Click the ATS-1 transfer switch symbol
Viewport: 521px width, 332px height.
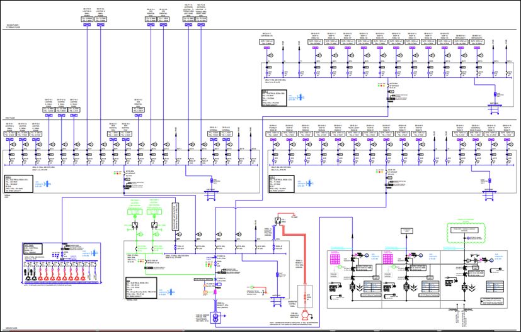point(277,219)
